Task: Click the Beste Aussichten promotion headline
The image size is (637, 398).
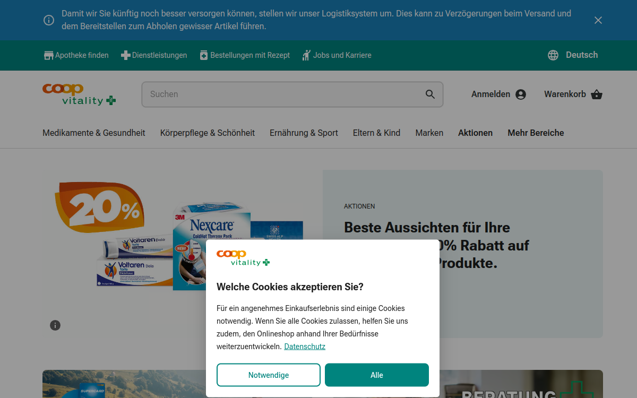Action: (436, 245)
